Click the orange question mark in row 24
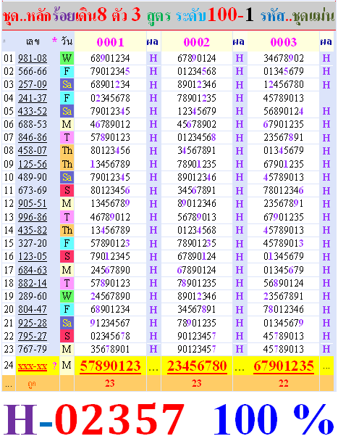Image resolution: width=338 pixels, height=444 pixels. pos(54,366)
